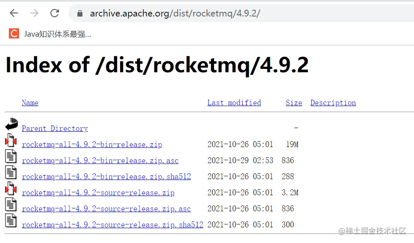
Task: Download rocketmq-all-4.9.2-bin-release.zip
Action: pyautogui.click(x=92, y=145)
